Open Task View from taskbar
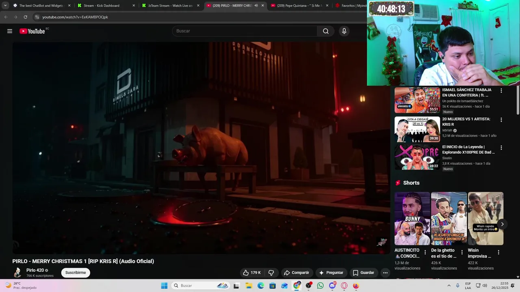Viewport: 520px width, 292px height. click(x=236, y=286)
